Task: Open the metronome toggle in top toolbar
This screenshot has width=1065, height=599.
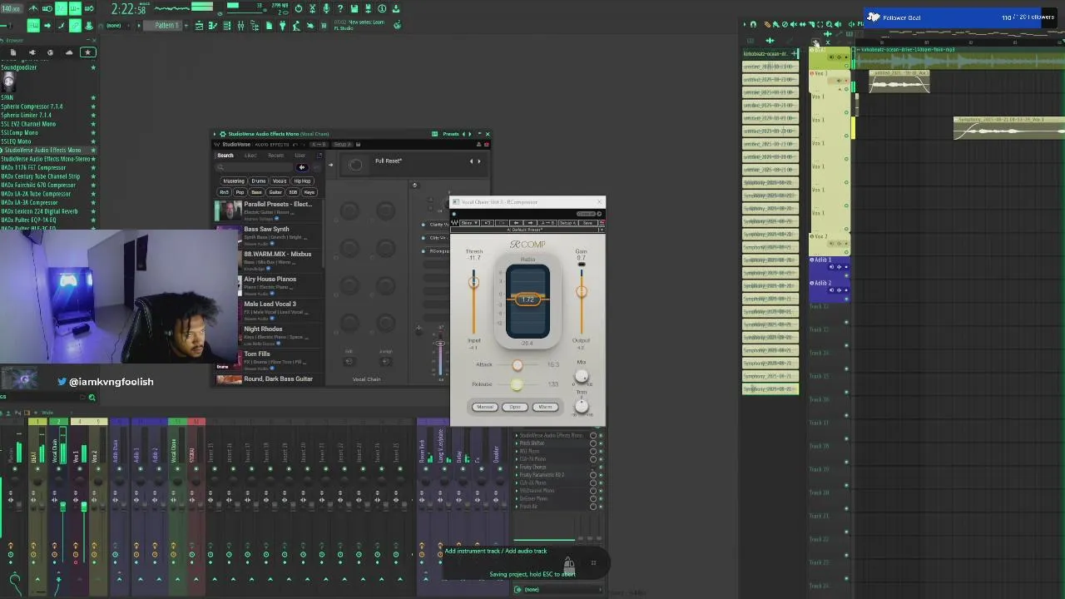Action: coord(32,8)
